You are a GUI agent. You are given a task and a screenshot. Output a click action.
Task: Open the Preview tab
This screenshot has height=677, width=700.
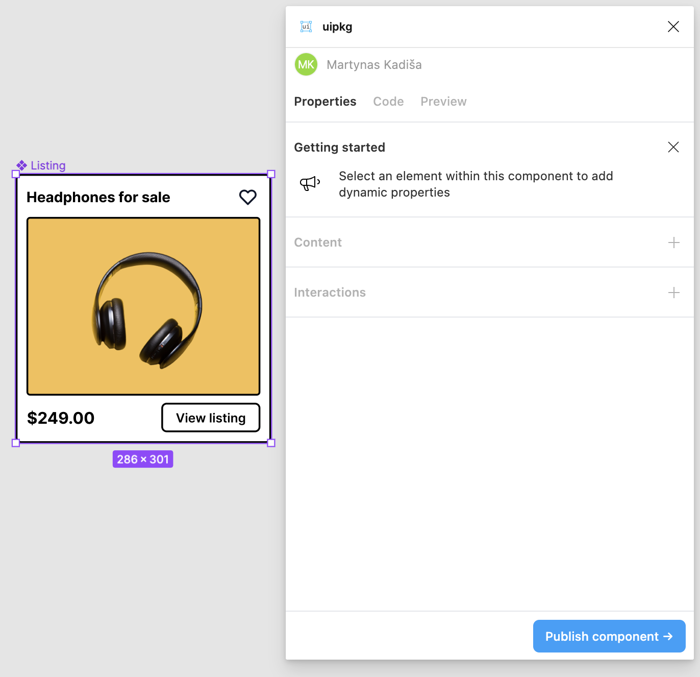pyautogui.click(x=443, y=102)
